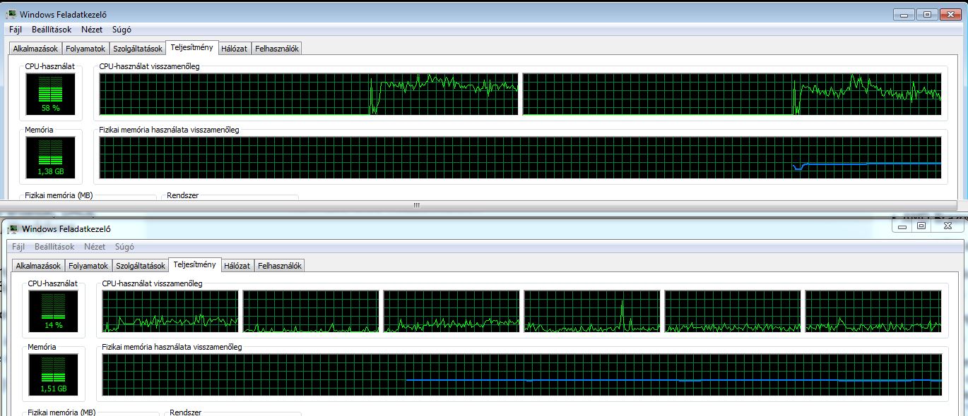The image size is (968, 416).
Task: Open Fájl menu in the lower Task Manager
Action: point(18,247)
